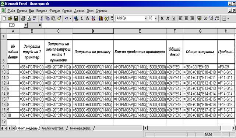Undo last action icon

(x=66, y=18)
